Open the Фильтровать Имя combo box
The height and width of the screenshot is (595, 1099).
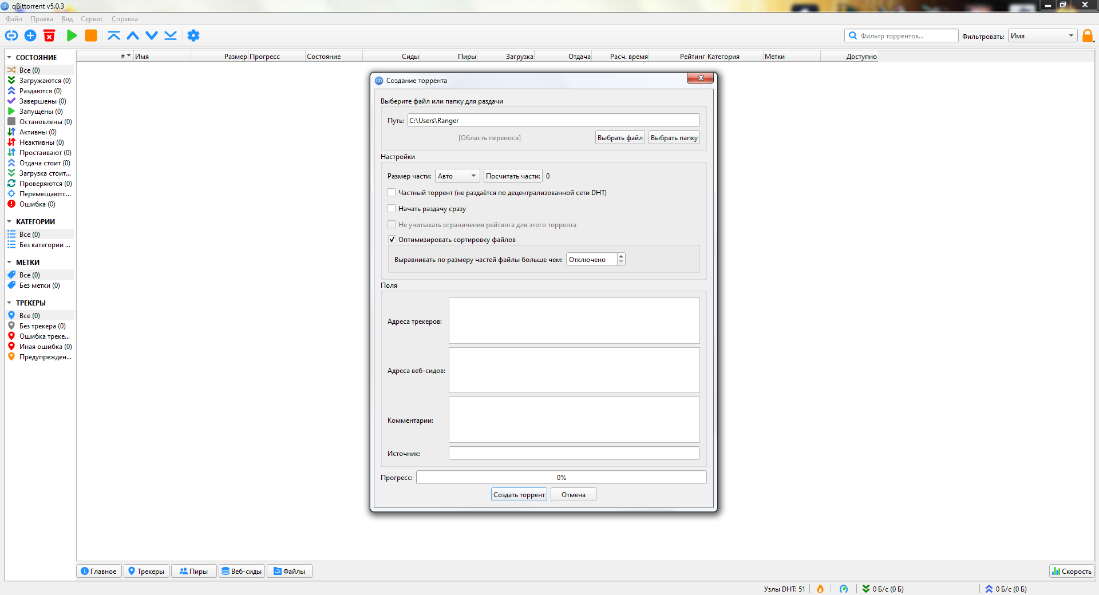click(x=1042, y=35)
